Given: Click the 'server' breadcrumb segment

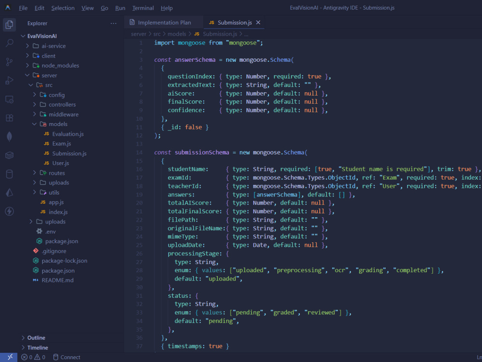Looking at the screenshot, I should click(x=139, y=34).
